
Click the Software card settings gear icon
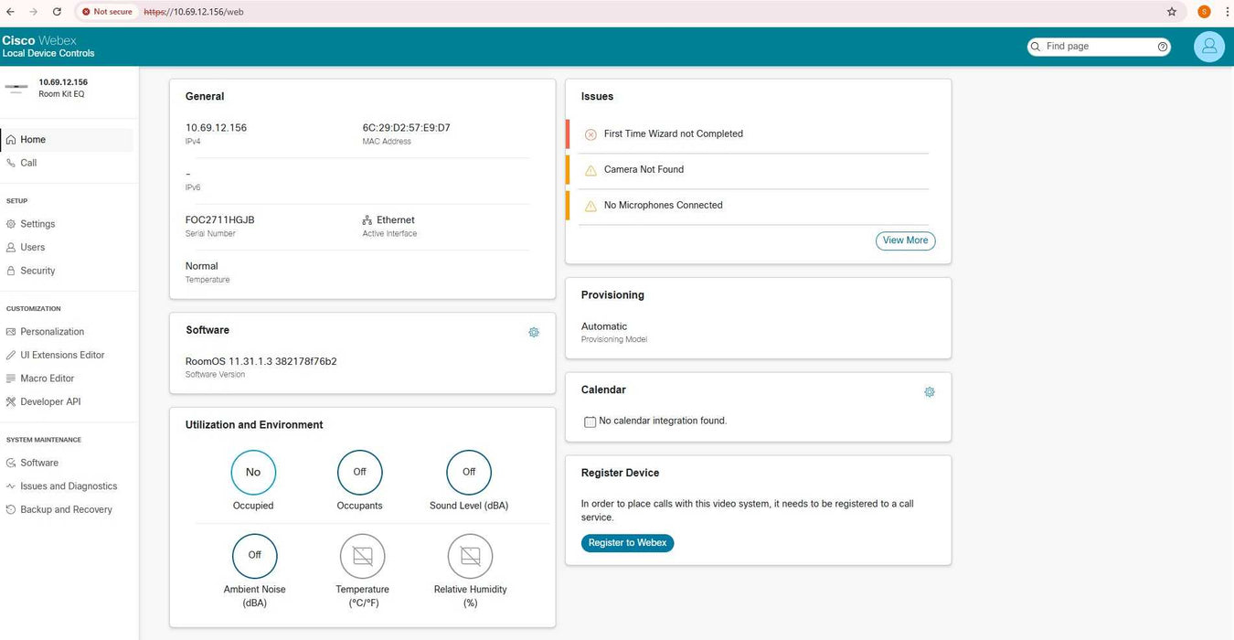(534, 332)
